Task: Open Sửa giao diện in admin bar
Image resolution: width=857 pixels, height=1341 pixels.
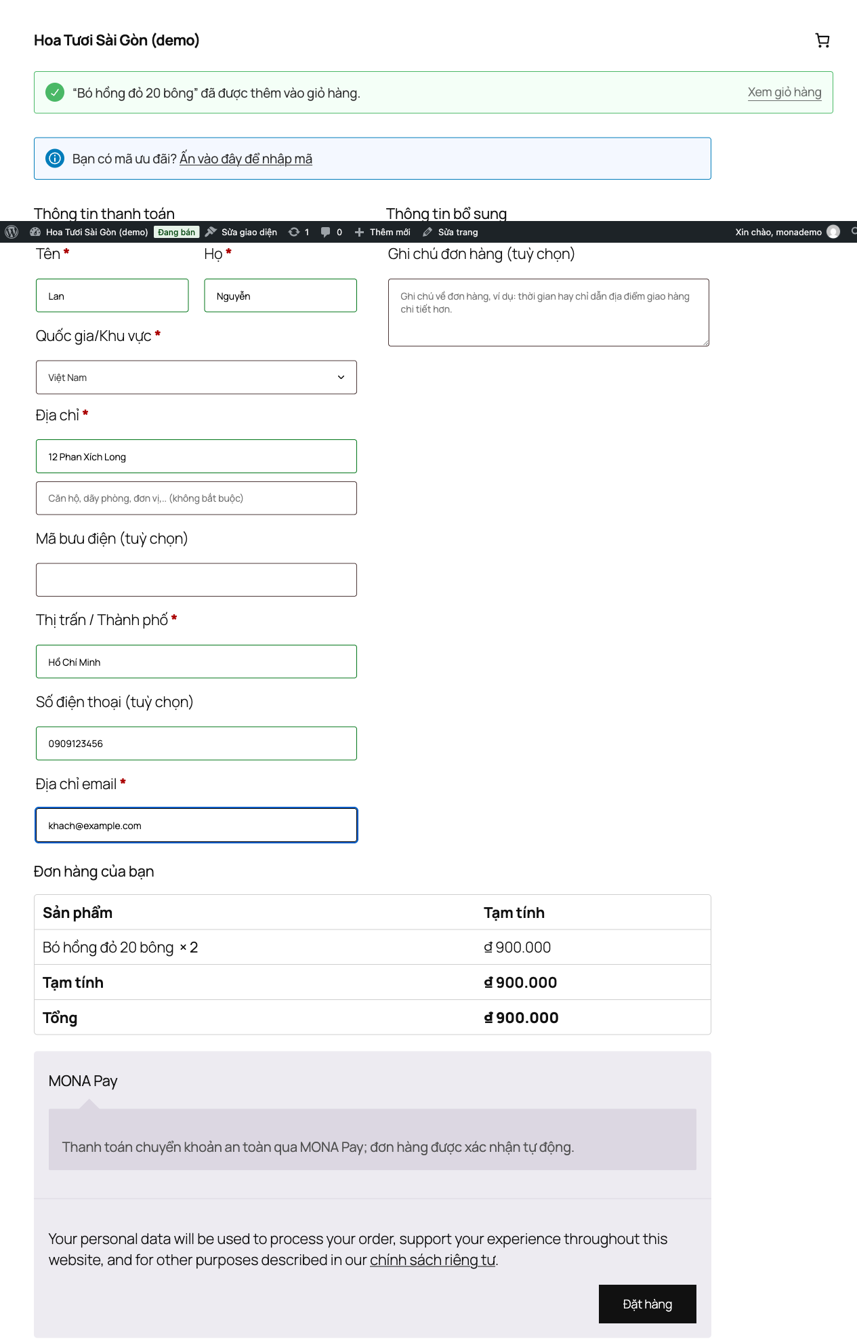Action: tap(242, 232)
